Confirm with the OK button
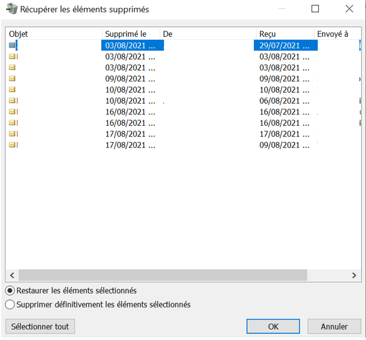 coord(273,327)
